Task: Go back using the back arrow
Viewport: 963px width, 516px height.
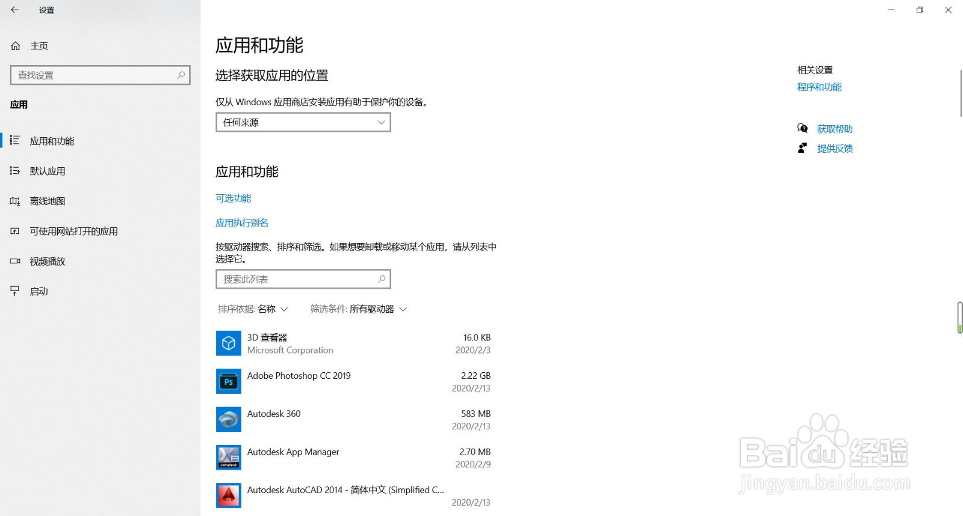Action: coord(15,10)
